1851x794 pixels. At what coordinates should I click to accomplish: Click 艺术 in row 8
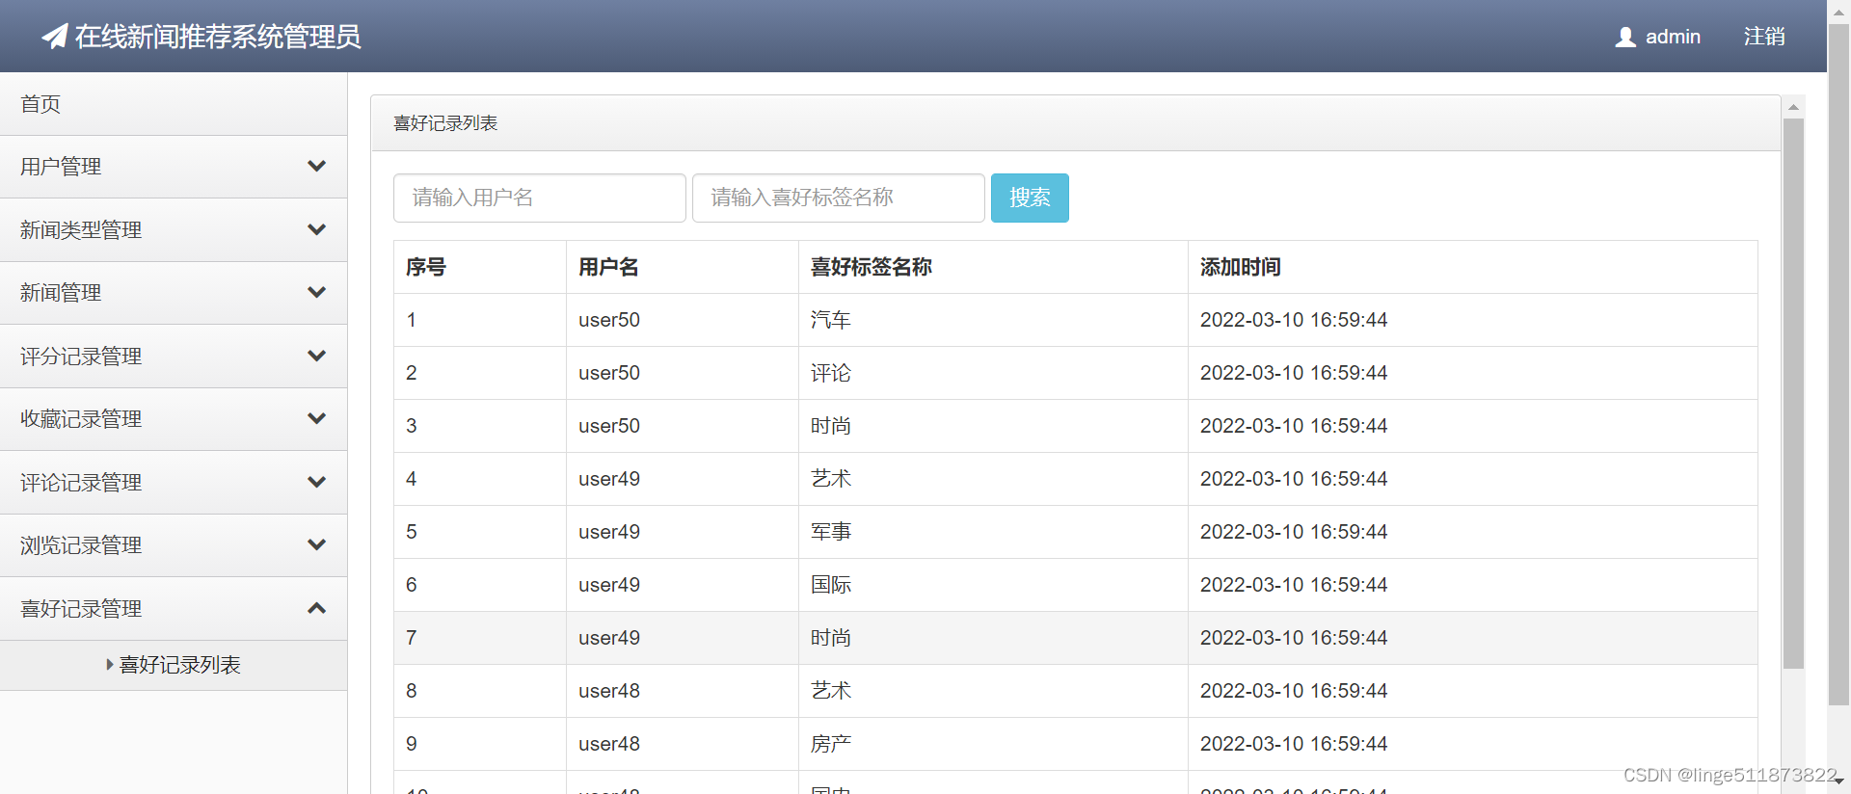pyautogui.click(x=831, y=691)
